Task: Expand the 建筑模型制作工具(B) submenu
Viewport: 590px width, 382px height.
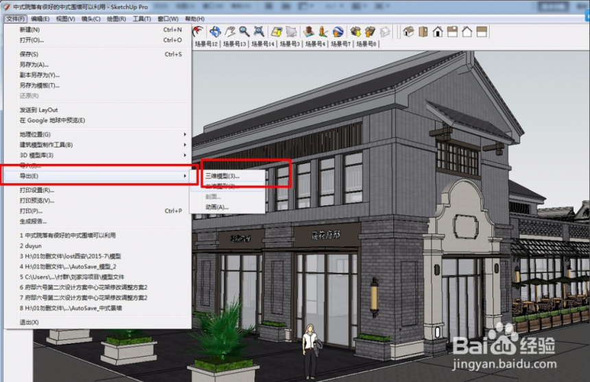Action: [x=97, y=145]
